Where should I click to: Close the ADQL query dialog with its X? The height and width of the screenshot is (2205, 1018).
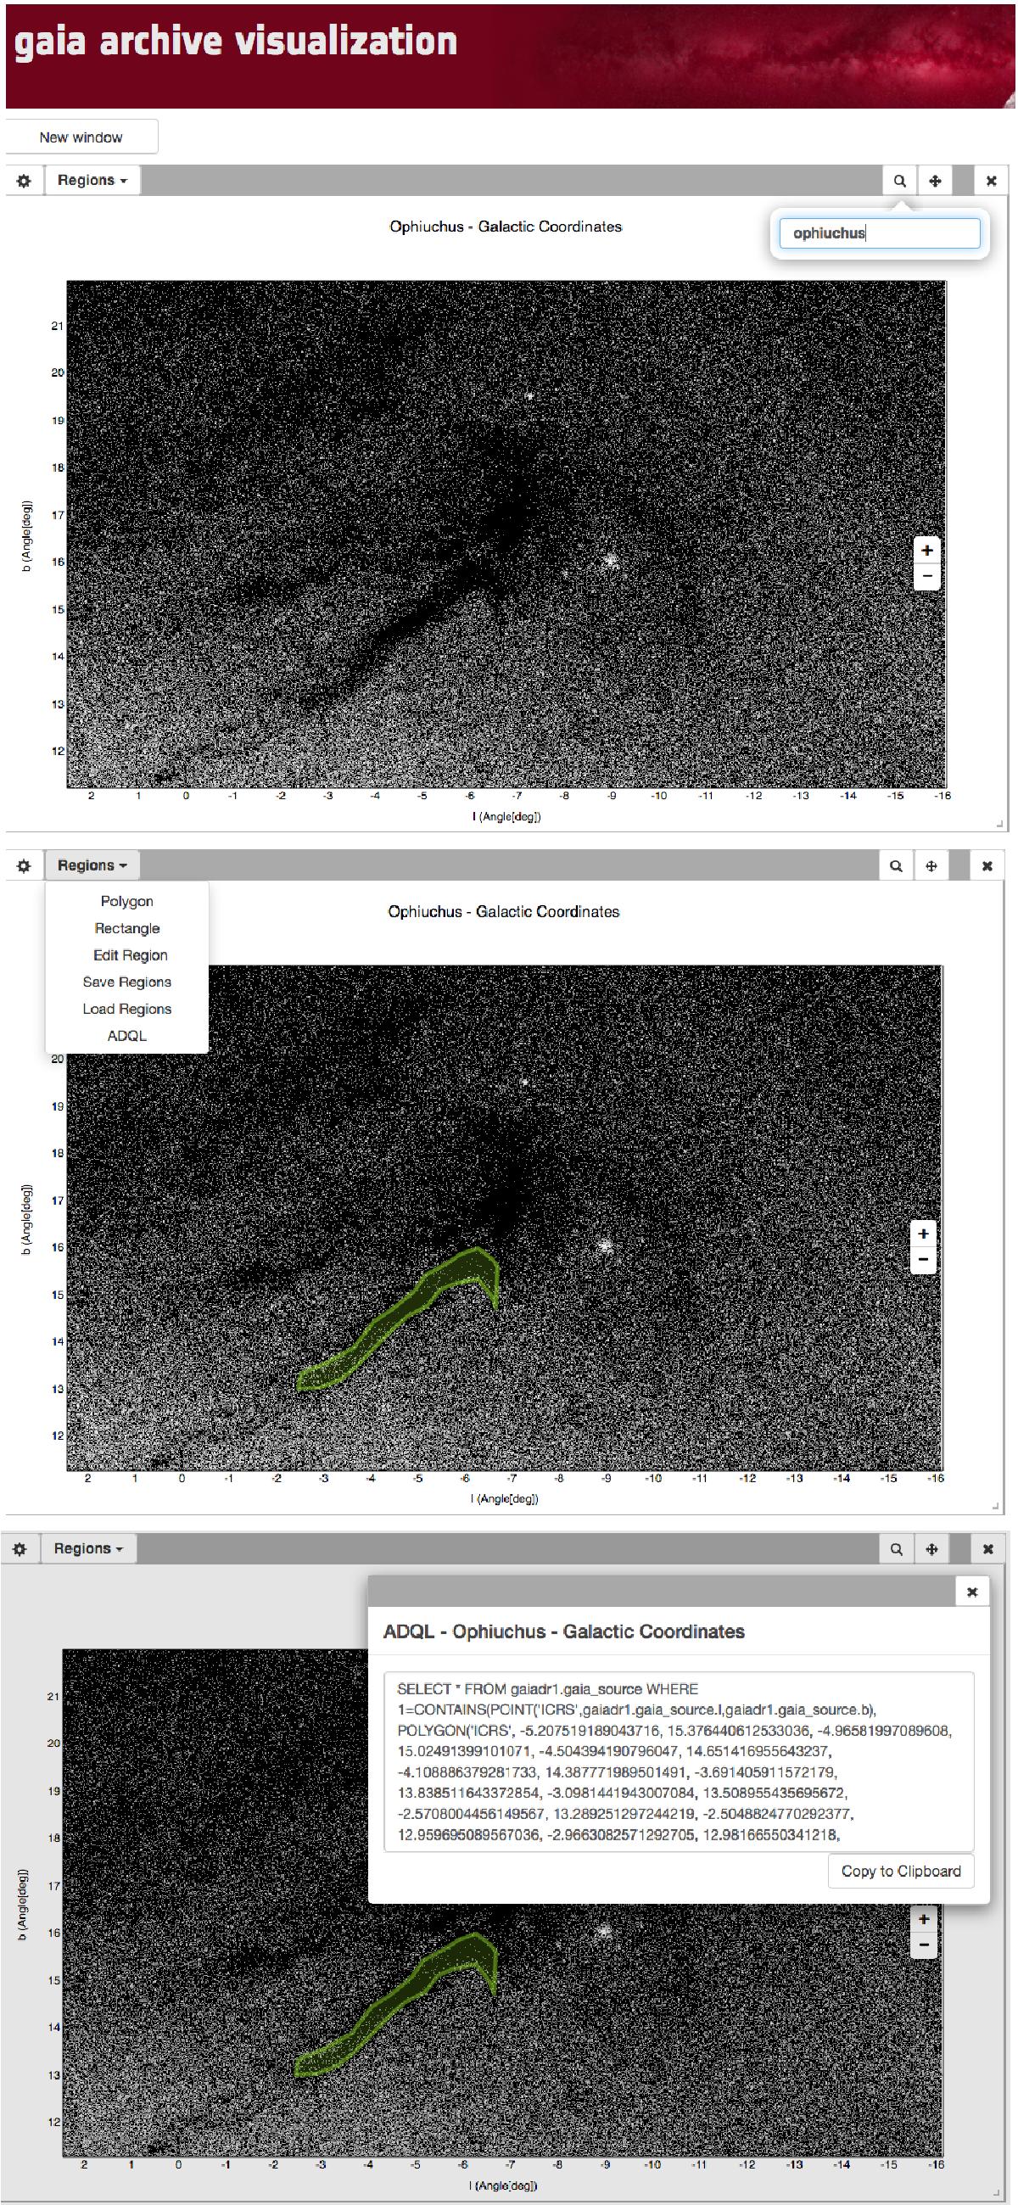point(972,1592)
